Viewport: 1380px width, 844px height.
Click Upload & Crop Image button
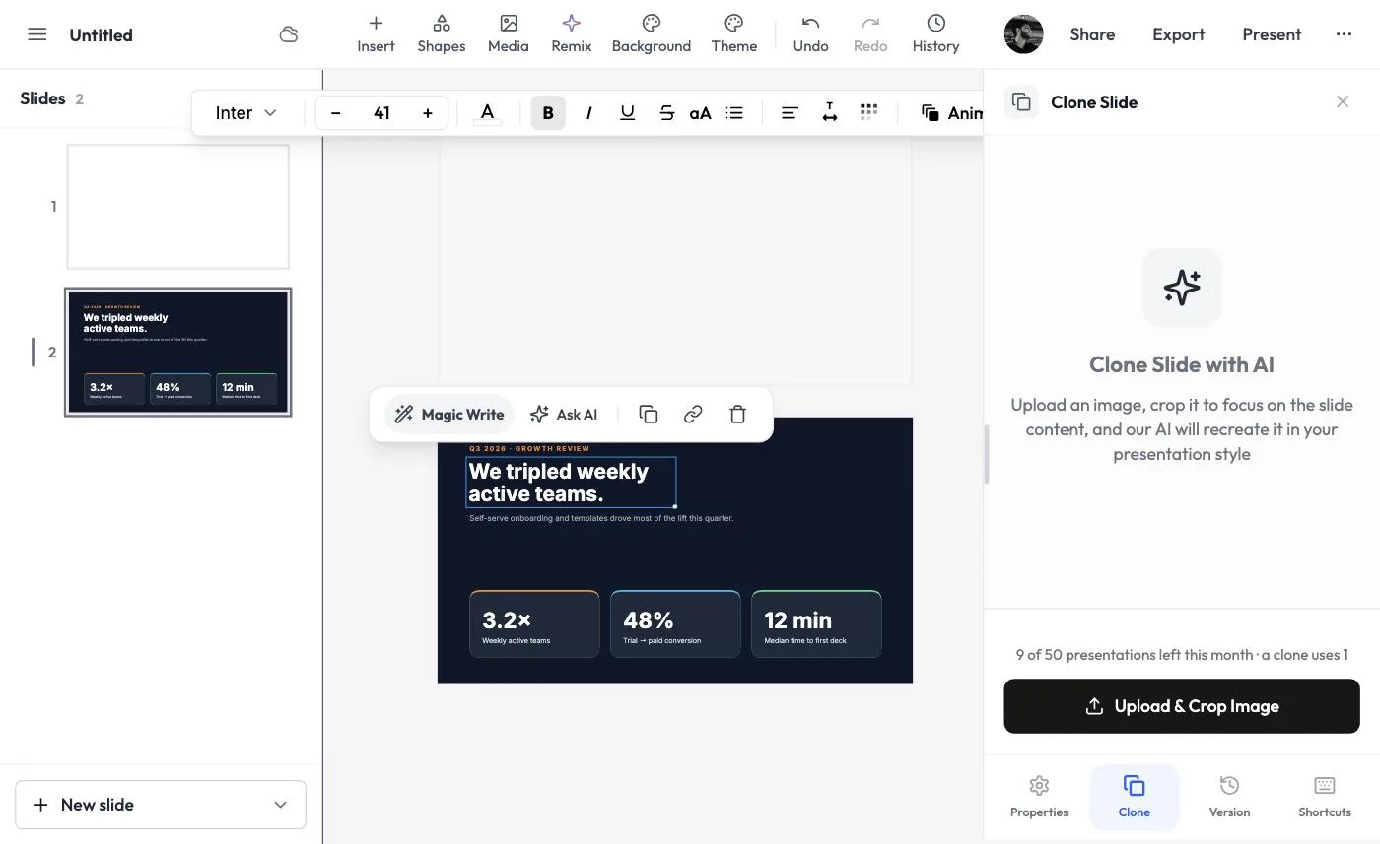point(1182,706)
